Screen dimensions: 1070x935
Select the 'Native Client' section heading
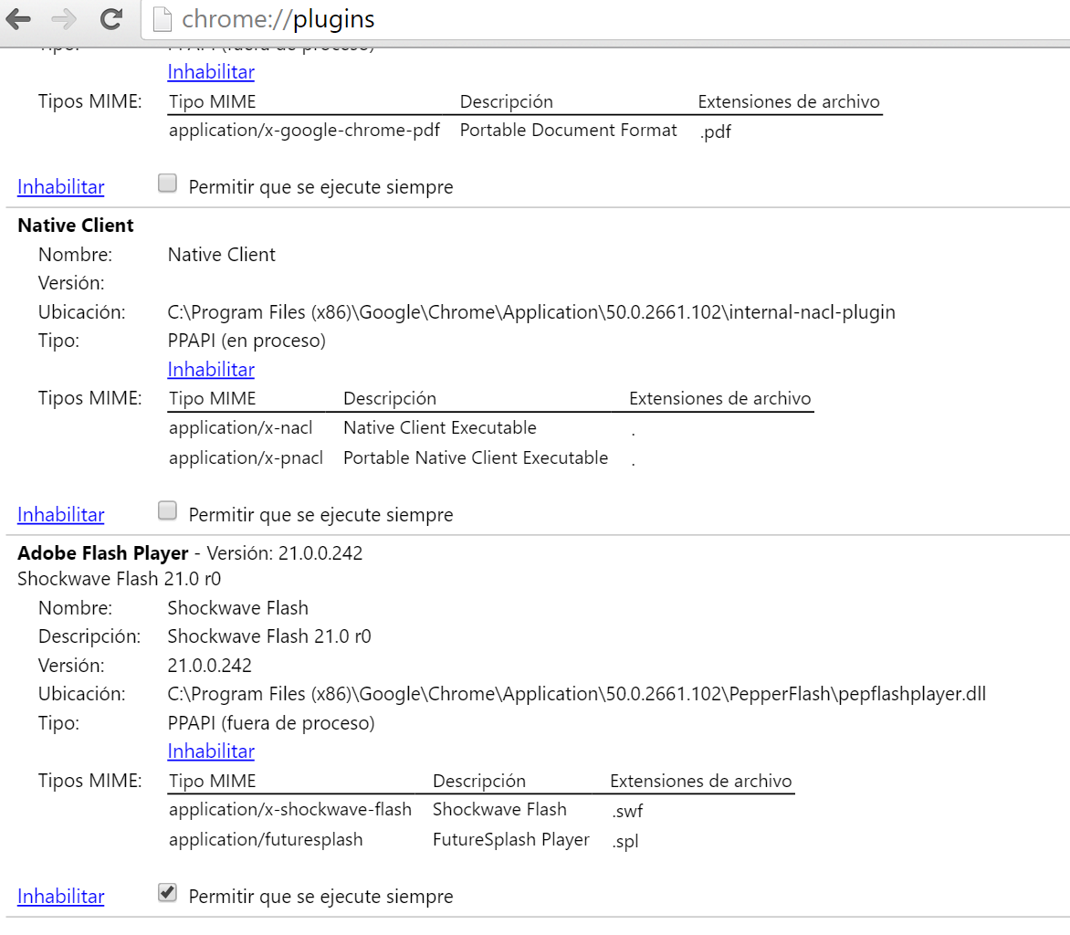(x=76, y=226)
